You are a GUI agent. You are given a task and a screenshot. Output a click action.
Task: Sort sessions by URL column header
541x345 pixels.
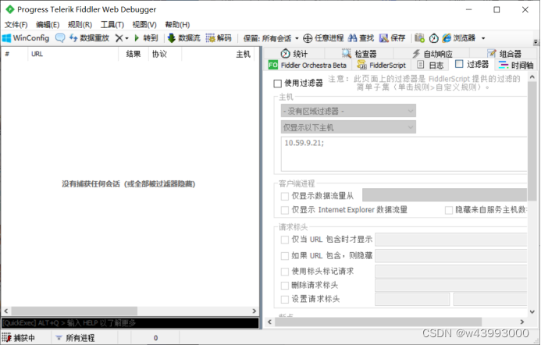[x=73, y=54]
